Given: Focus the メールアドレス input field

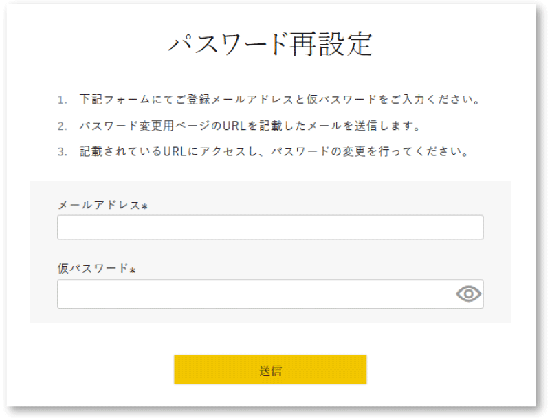Looking at the screenshot, I should 270,228.
